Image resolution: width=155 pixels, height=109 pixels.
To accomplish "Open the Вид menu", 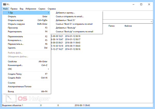I will click(x=21, y=9).
